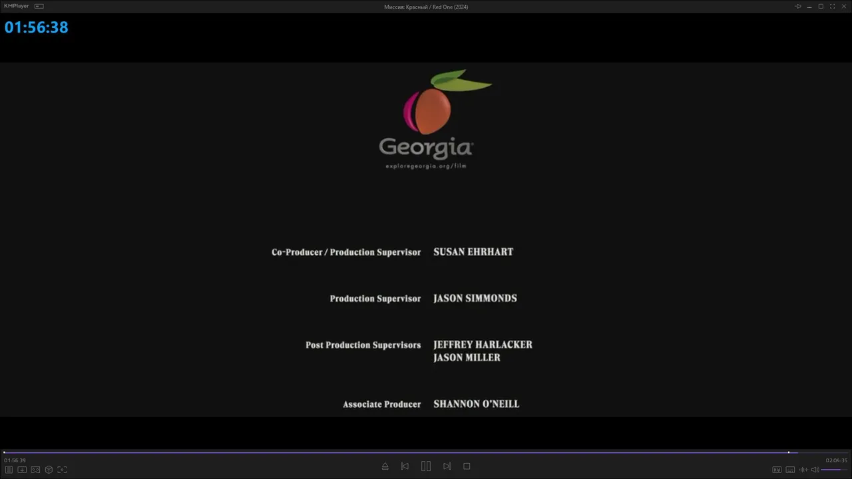Minimize the player window
The height and width of the screenshot is (479, 852).
(809, 6)
